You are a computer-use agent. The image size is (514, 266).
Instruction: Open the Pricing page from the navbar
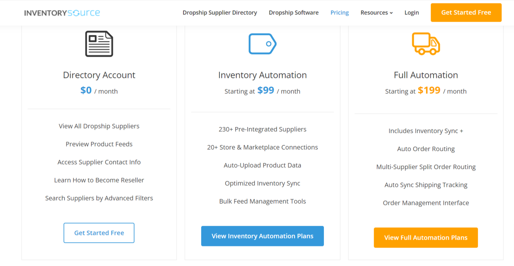(x=339, y=12)
